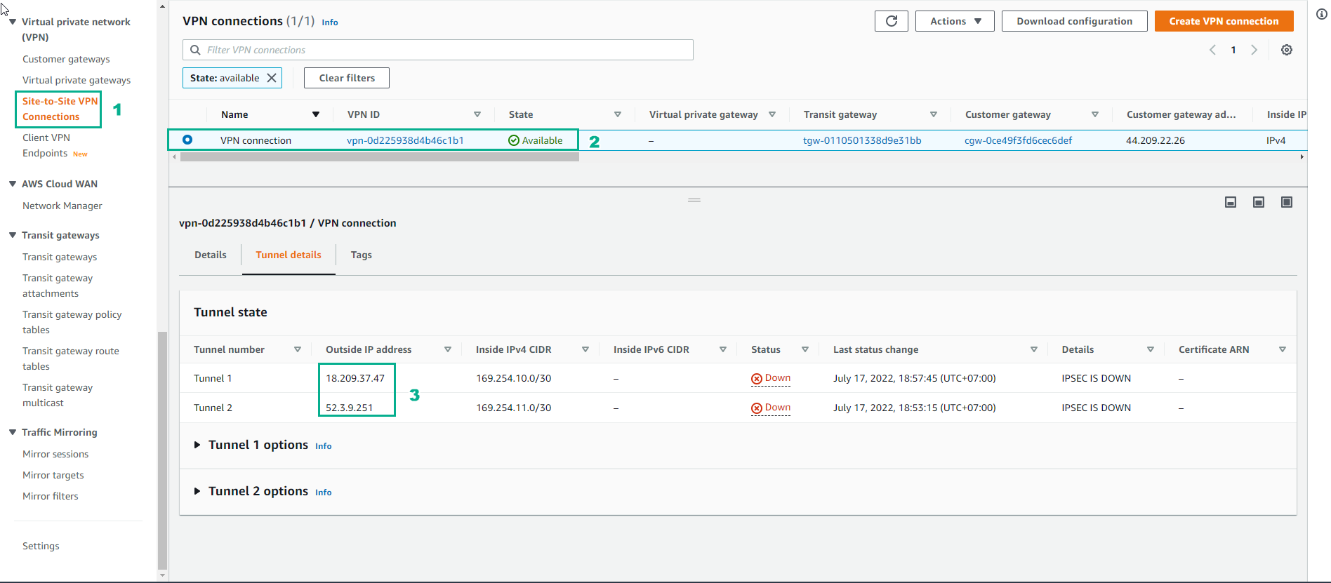Sort by Certificate ARN column arrow
1331x583 pixels.
[x=1283, y=349]
